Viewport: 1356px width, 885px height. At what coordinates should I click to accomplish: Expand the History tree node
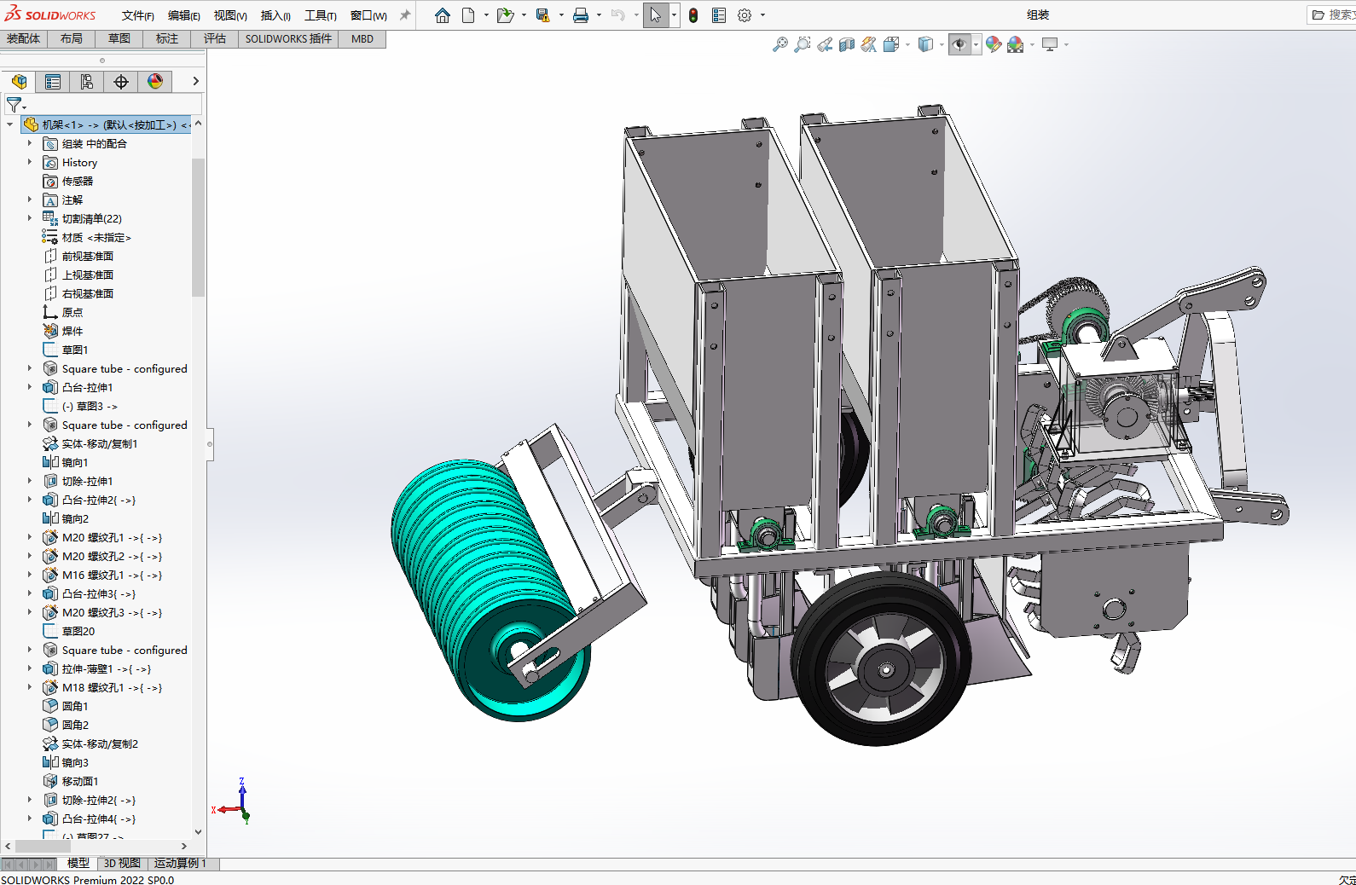[x=30, y=162]
